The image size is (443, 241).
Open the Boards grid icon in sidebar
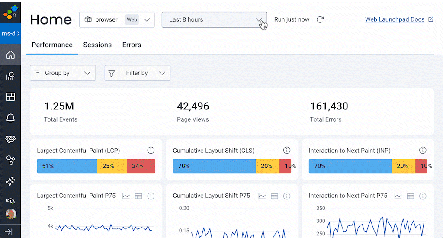pos(10,97)
